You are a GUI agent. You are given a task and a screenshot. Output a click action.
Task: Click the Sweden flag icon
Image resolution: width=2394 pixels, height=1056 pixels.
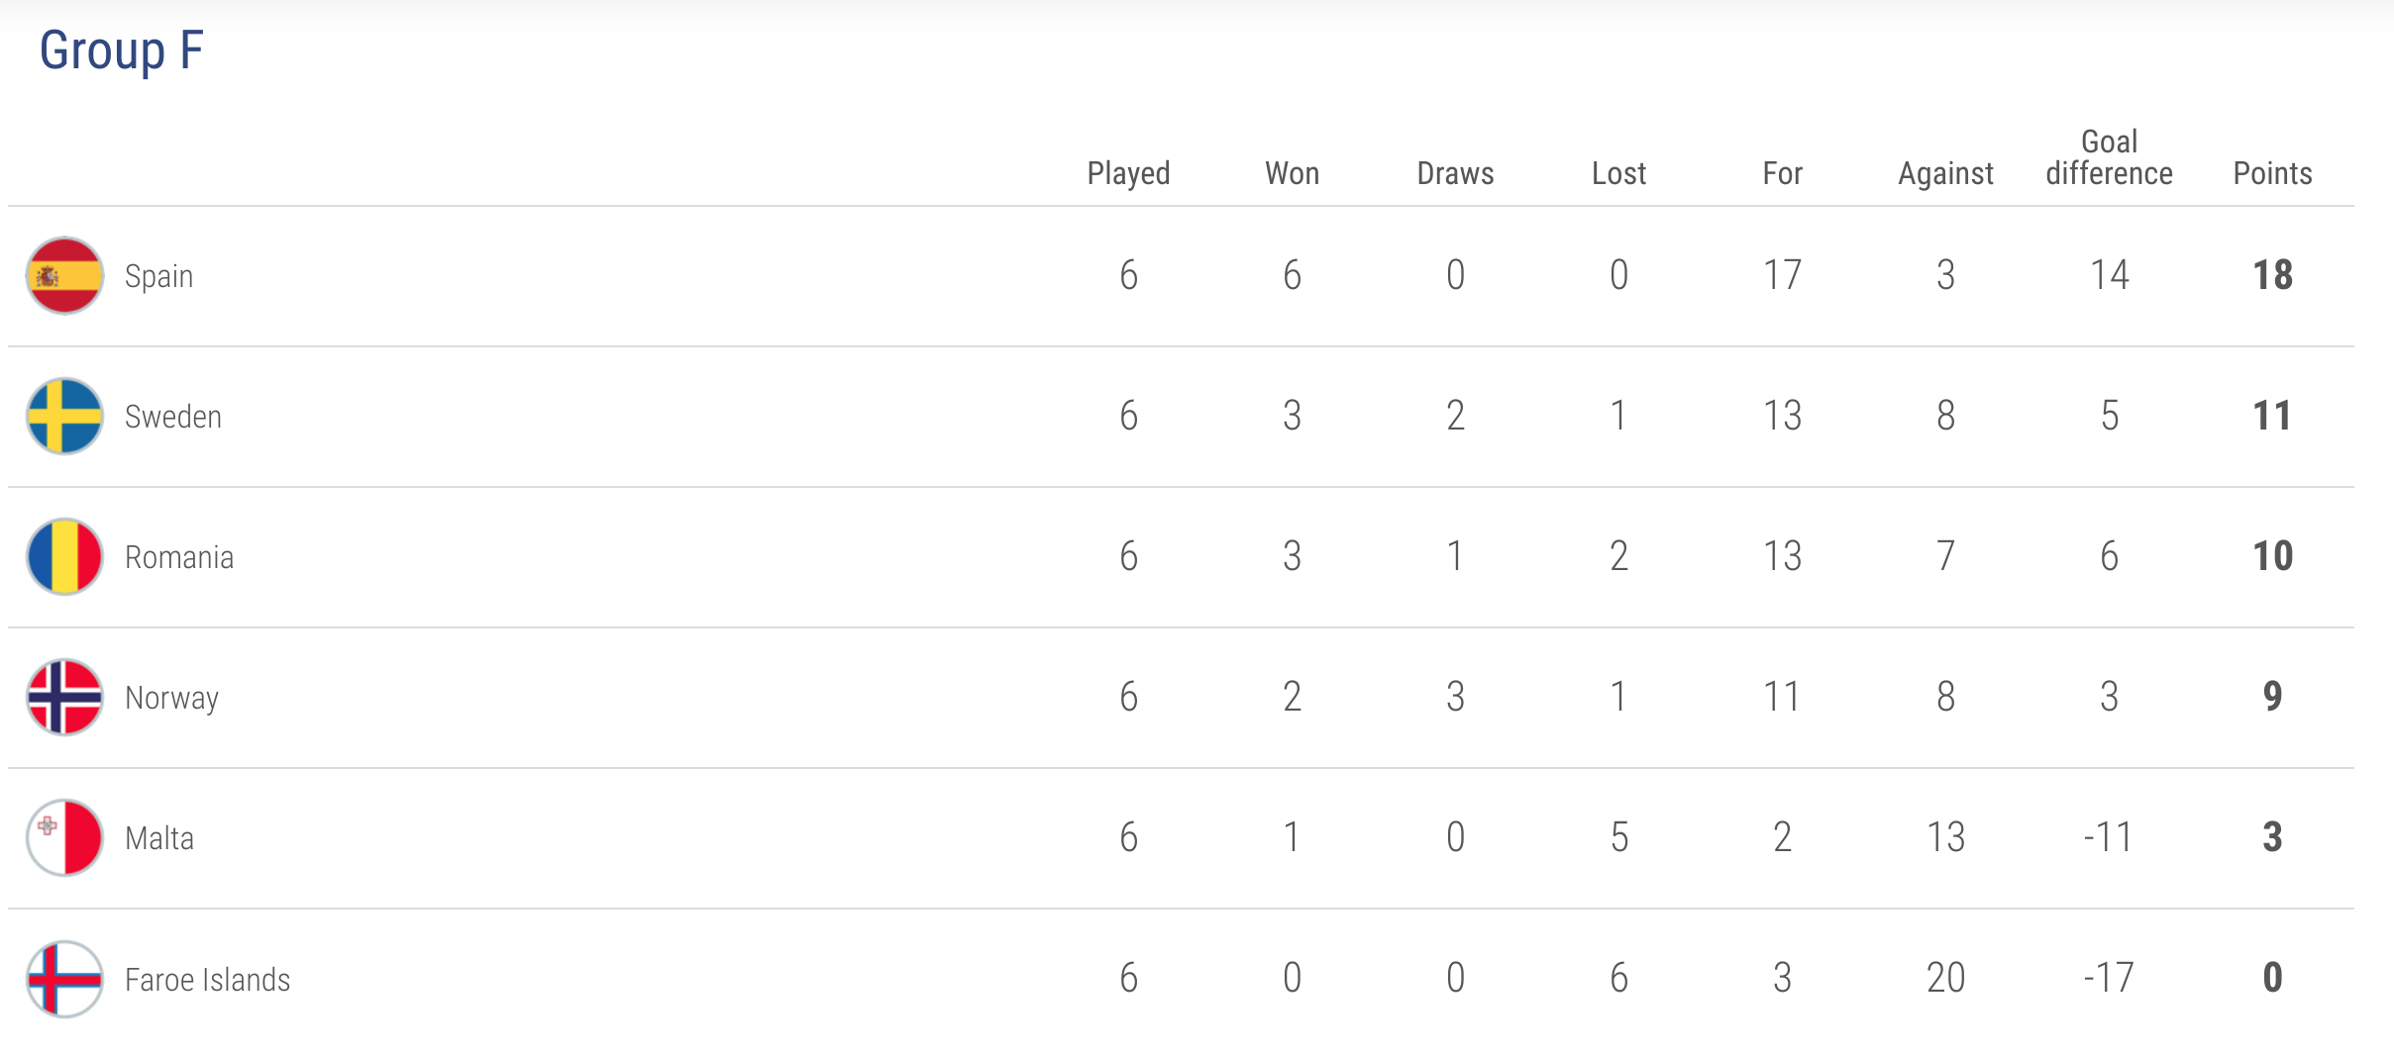tap(64, 416)
